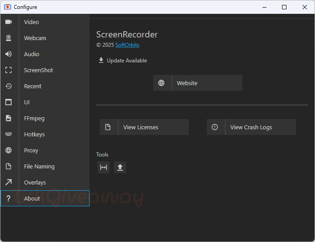315x242 pixels.
Task: Select the ScreenShot tab
Action: coord(45,70)
